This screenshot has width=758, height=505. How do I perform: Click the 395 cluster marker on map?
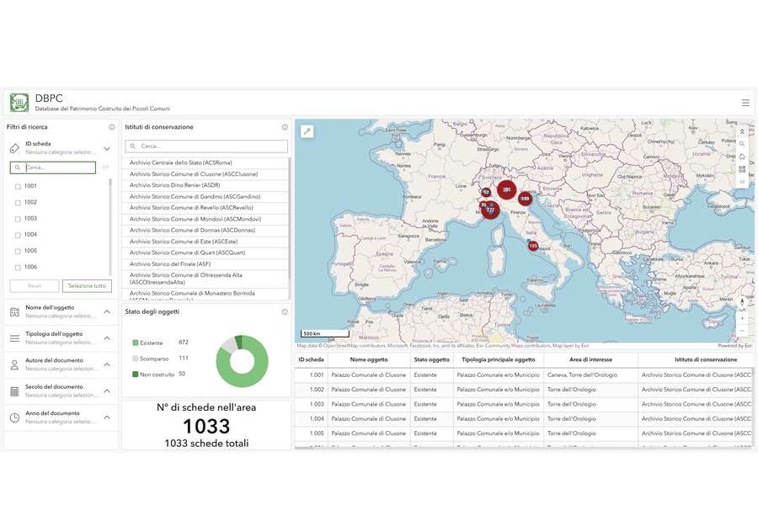coord(506,190)
